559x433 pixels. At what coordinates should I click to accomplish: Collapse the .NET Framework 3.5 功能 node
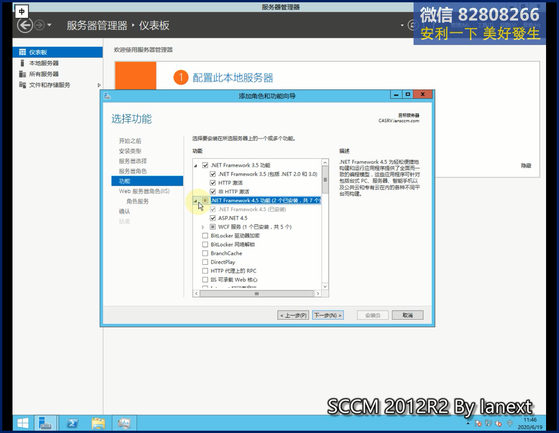195,166
